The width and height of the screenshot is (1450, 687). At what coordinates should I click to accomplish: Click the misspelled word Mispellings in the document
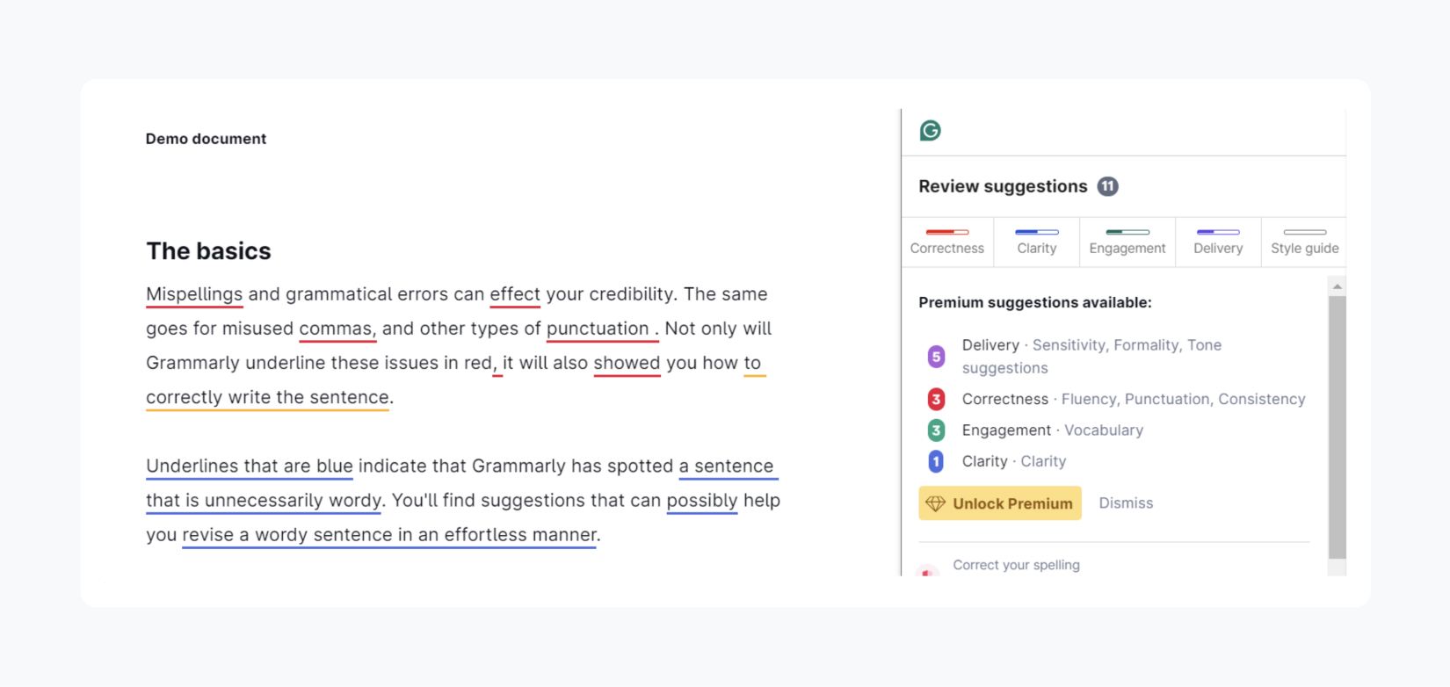194,293
